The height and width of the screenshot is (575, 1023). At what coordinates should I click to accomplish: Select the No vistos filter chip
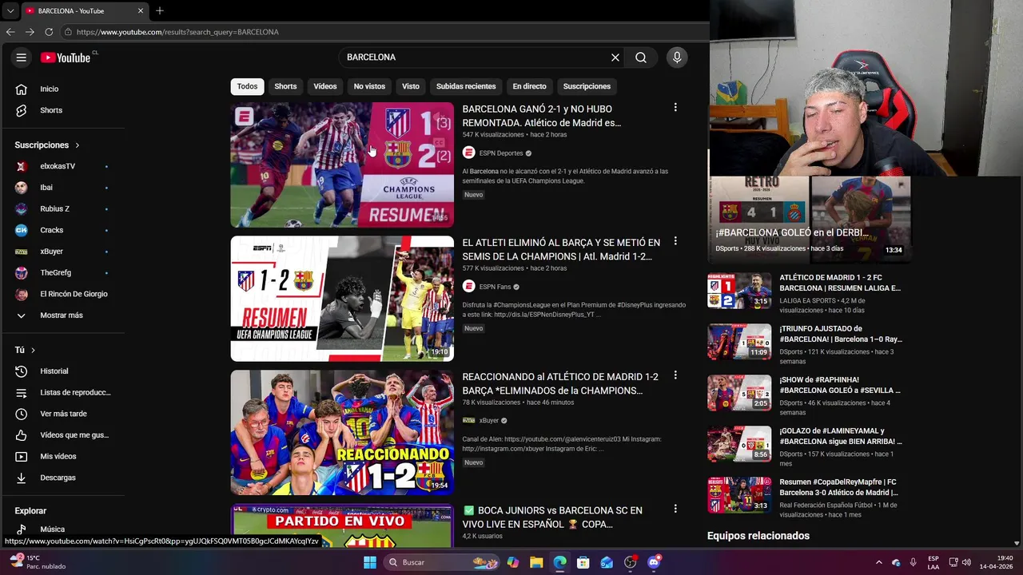click(x=369, y=86)
